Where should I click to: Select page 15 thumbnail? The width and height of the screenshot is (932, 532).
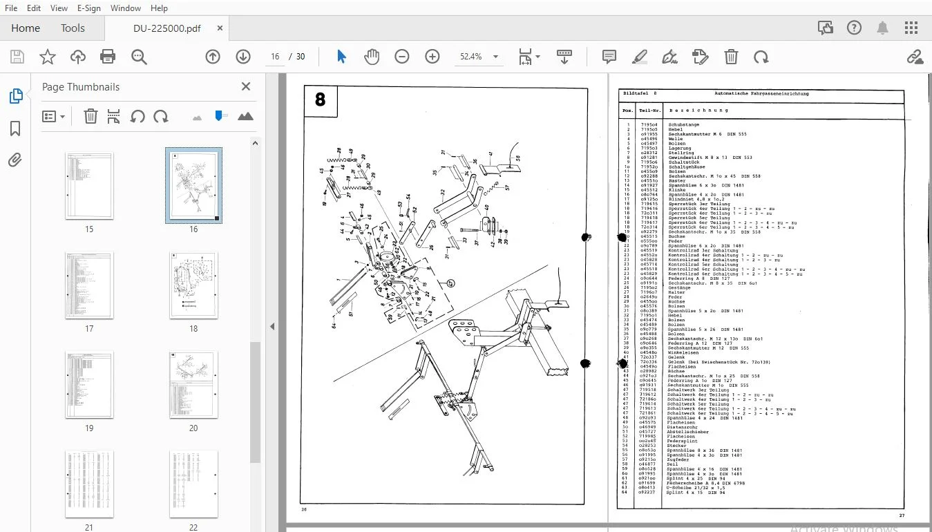(x=89, y=186)
